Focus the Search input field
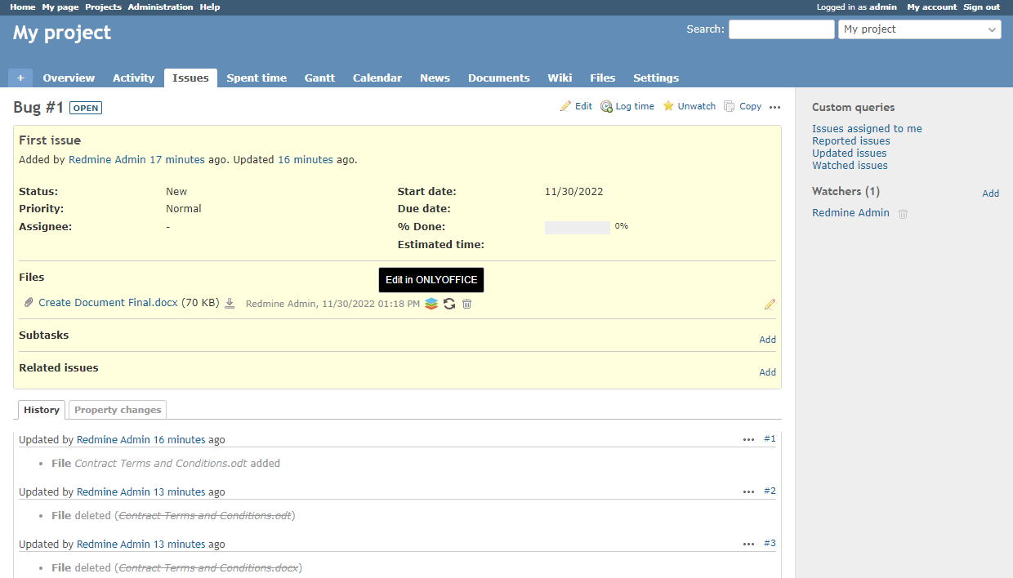This screenshot has height=578, width=1013. pos(781,29)
